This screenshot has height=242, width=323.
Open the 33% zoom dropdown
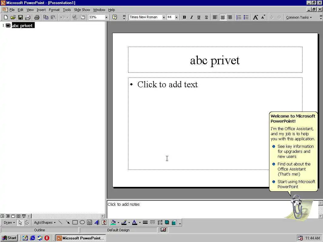[106, 17]
